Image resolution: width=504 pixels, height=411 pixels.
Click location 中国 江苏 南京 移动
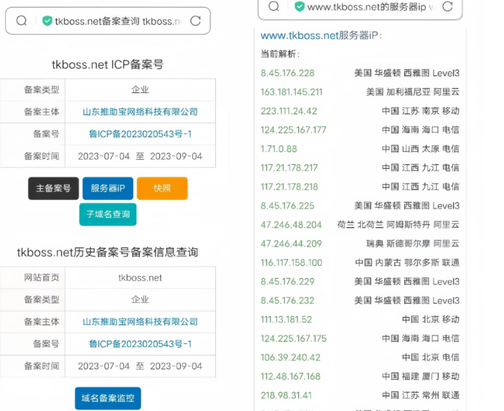click(421, 111)
